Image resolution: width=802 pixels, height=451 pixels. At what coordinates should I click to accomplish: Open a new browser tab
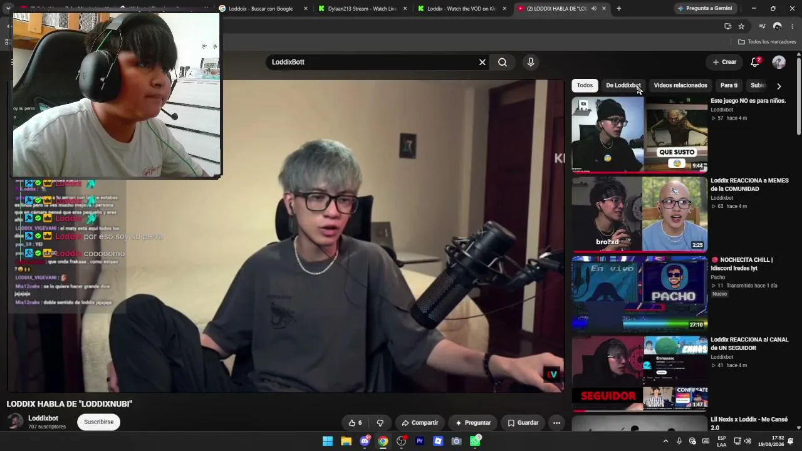click(619, 9)
